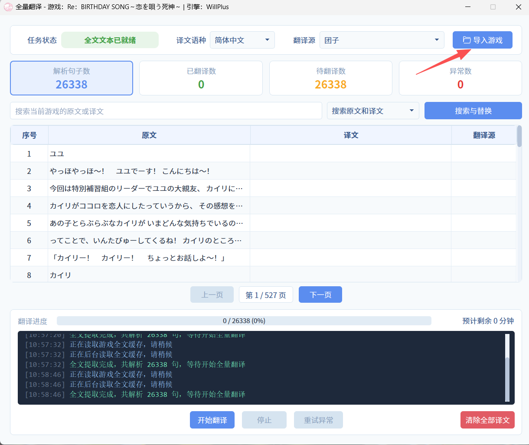Select row 4 text カイリがココロを恋人にした

146,206
